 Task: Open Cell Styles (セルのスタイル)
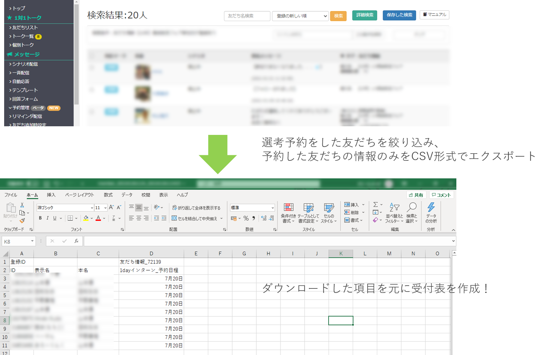329,213
